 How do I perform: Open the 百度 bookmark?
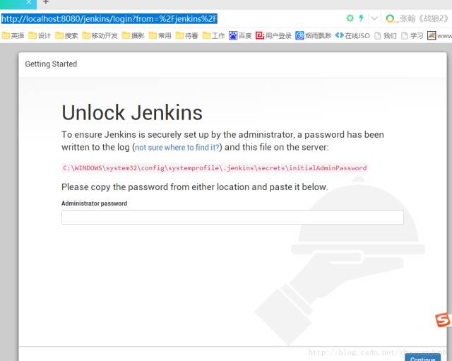tap(240, 35)
